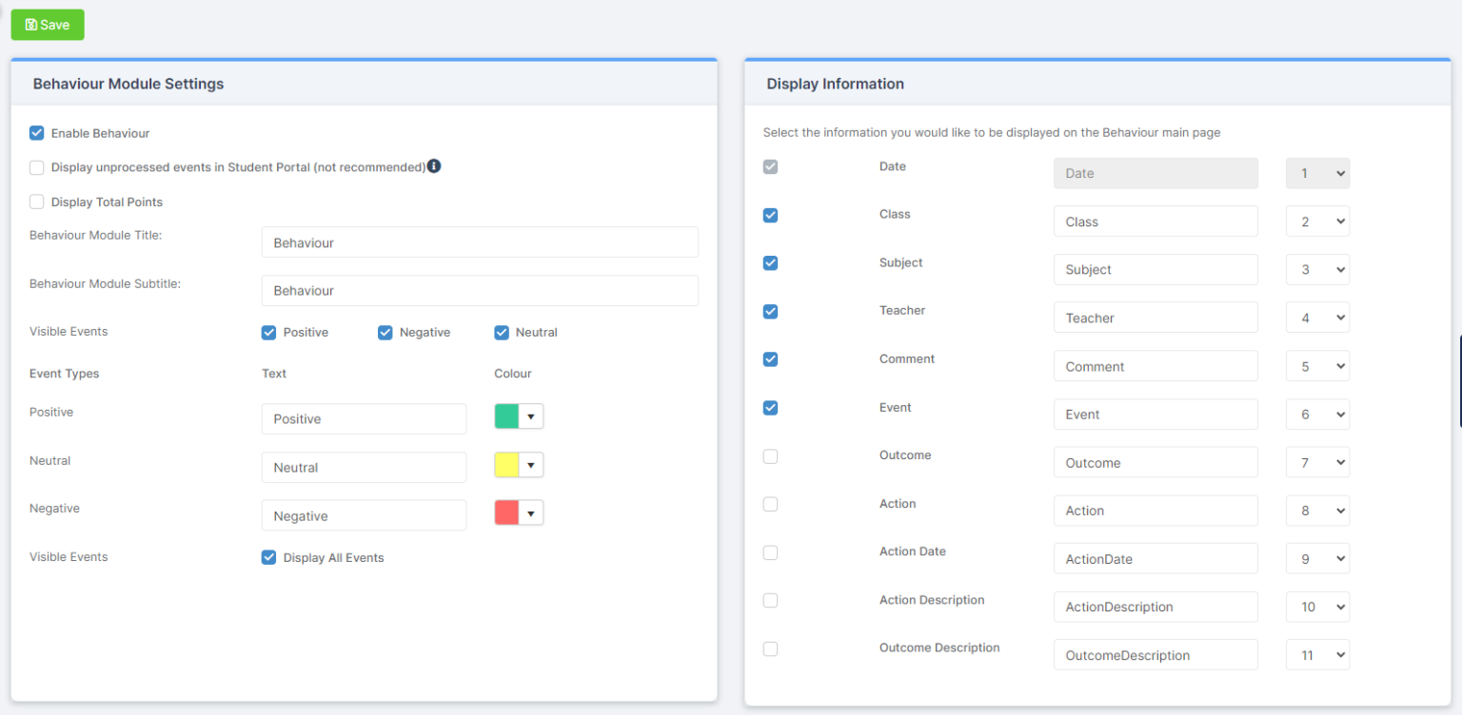This screenshot has width=1462, height=715.
Task: Click the Behaviour Module Title input field
Action: (480, 242)
